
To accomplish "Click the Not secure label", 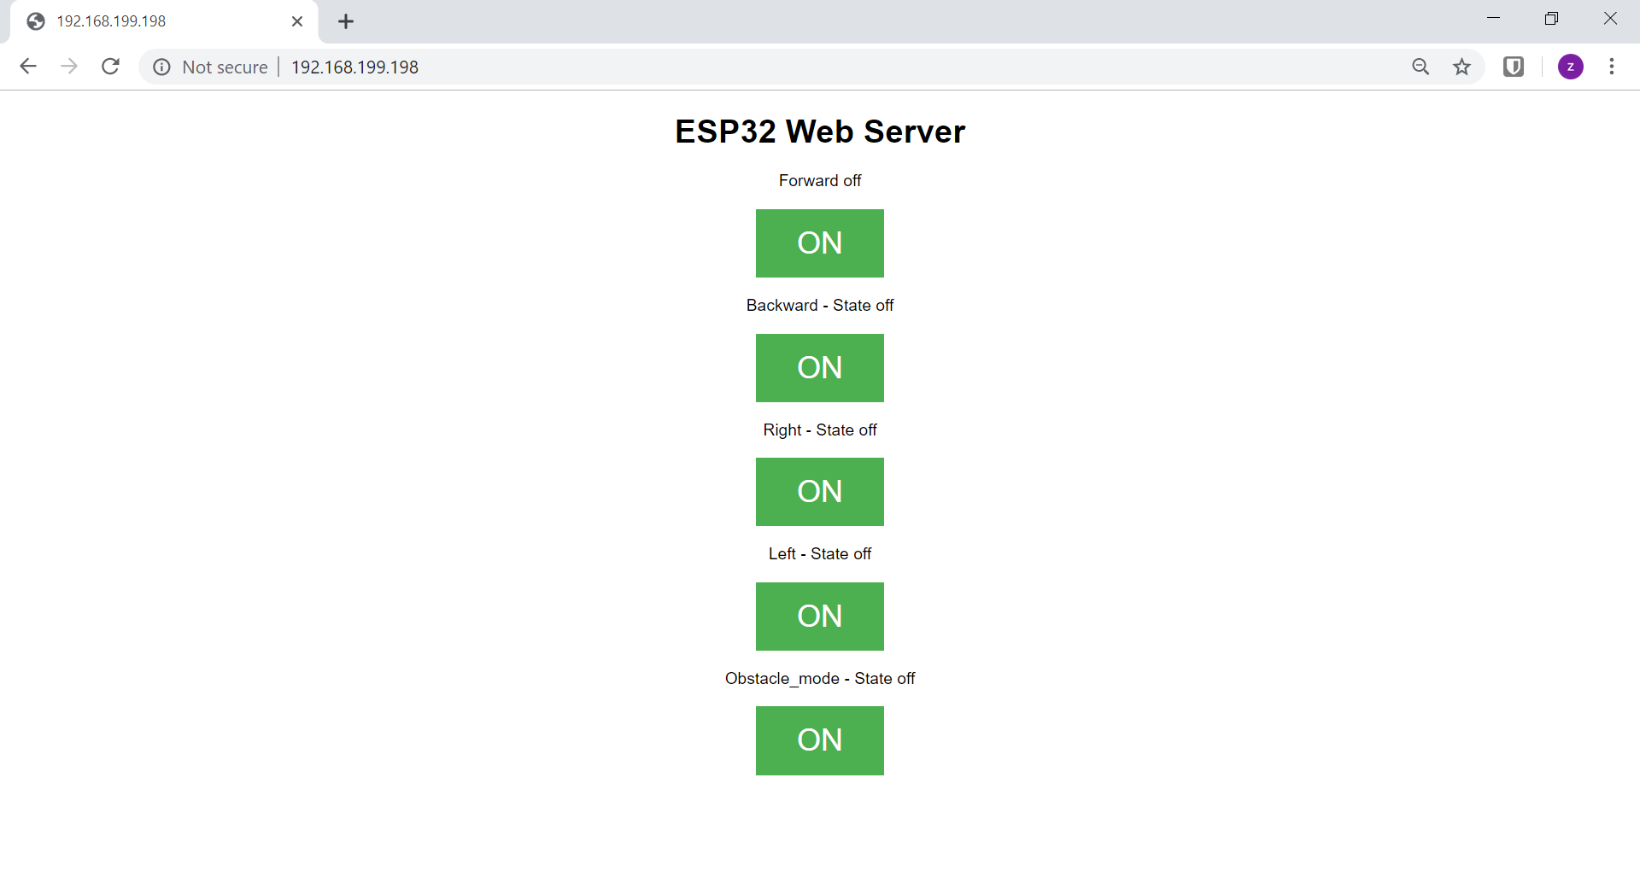I will tap(225, 67).
